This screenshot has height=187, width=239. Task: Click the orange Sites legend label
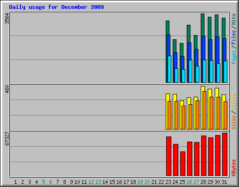click(x=234, y=122)
